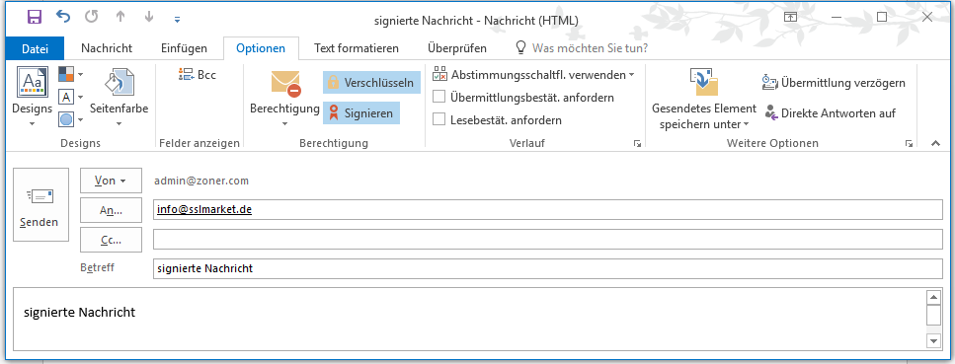Open the Seitenfarbe page color menu

tap(119, 97)
